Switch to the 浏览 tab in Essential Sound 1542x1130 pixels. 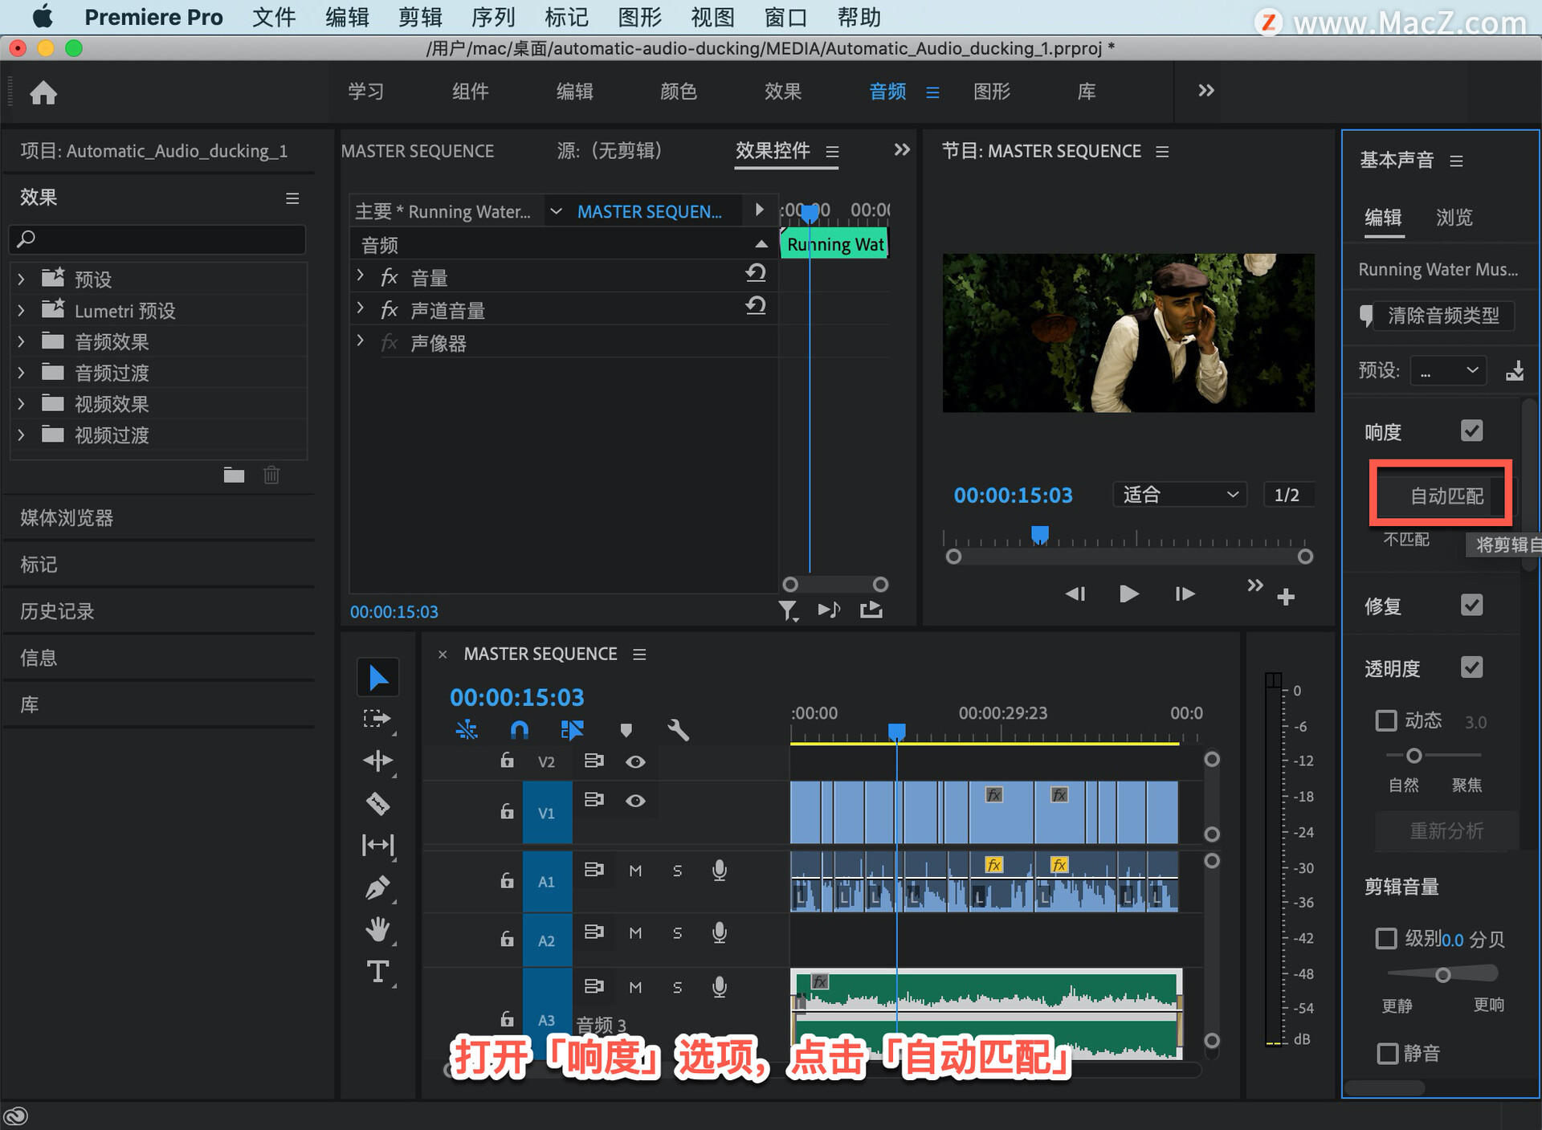click(1454, 218)
